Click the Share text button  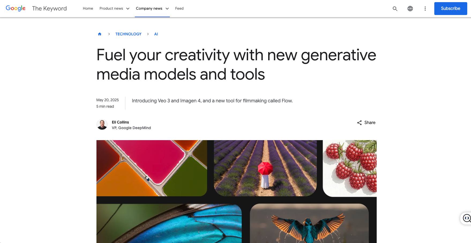point(370,123)
